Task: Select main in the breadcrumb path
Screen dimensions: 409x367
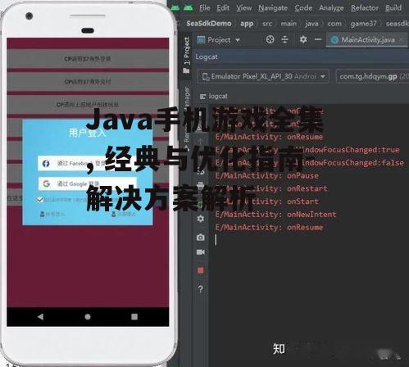Action: [x=289, y=24]
